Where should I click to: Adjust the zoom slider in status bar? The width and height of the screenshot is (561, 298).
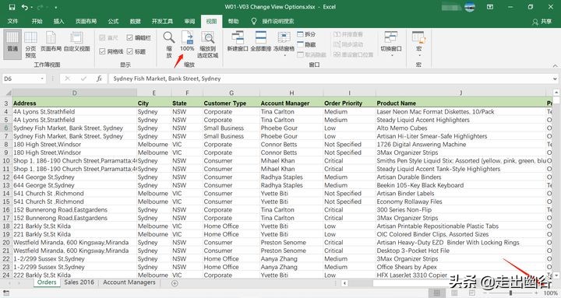510,293
